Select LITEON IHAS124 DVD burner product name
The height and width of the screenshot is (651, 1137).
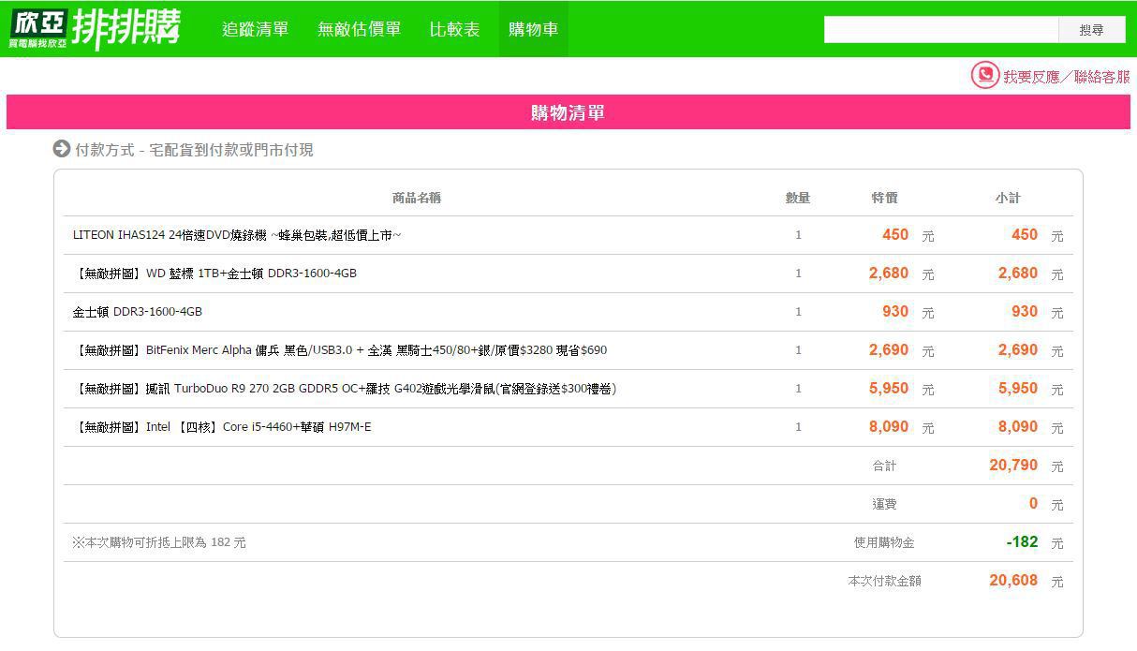tap(237, 235)
